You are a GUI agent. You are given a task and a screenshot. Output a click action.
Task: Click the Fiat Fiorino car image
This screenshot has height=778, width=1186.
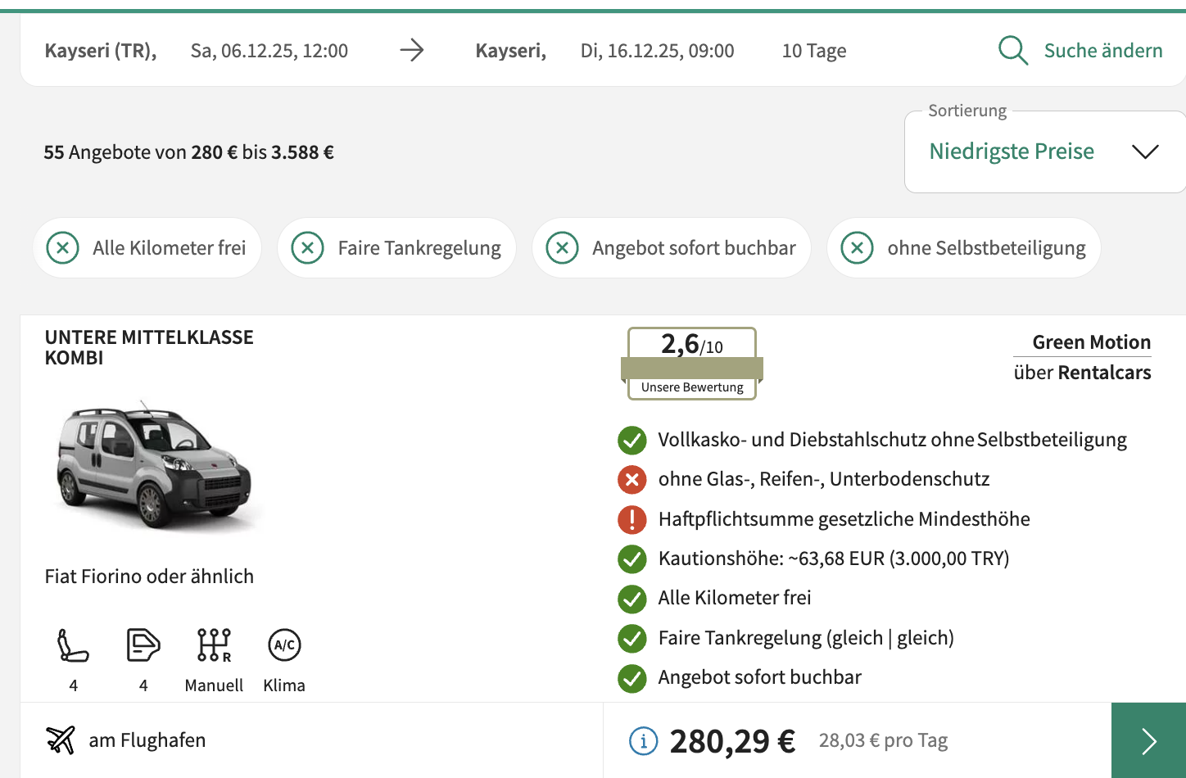click(154, 466)
